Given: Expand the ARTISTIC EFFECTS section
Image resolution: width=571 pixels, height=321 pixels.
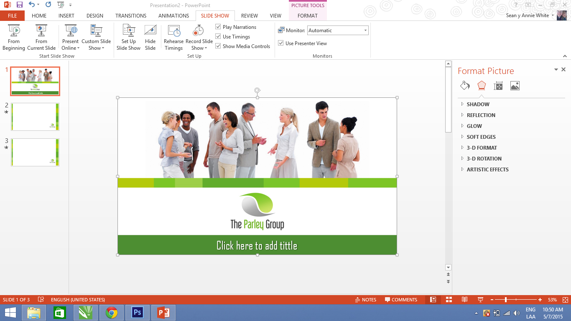Looking at the screenshot, I should (x=487, y=170).
